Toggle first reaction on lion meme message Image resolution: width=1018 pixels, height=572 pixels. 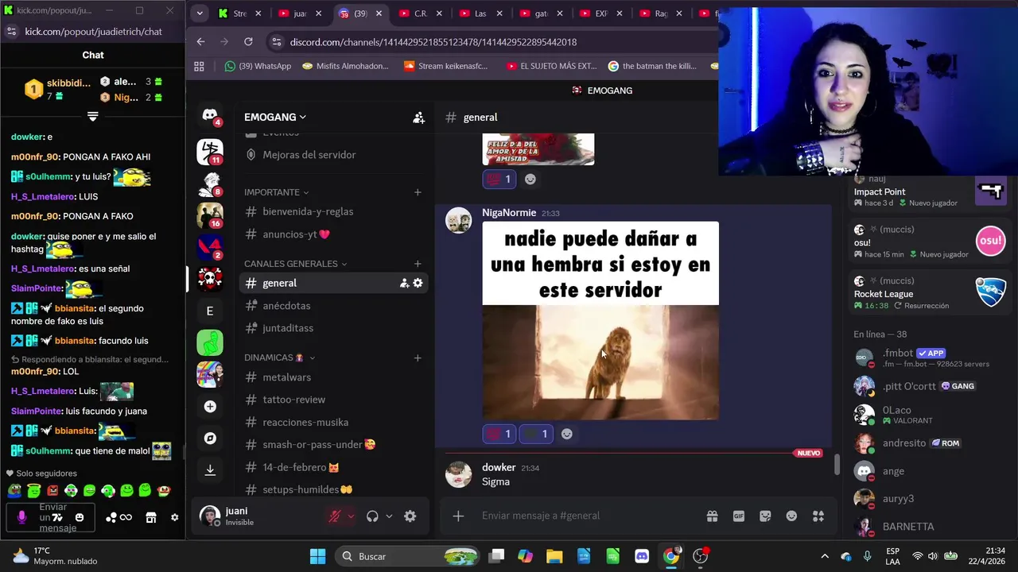pyautogui.click(x=499, y=434)
